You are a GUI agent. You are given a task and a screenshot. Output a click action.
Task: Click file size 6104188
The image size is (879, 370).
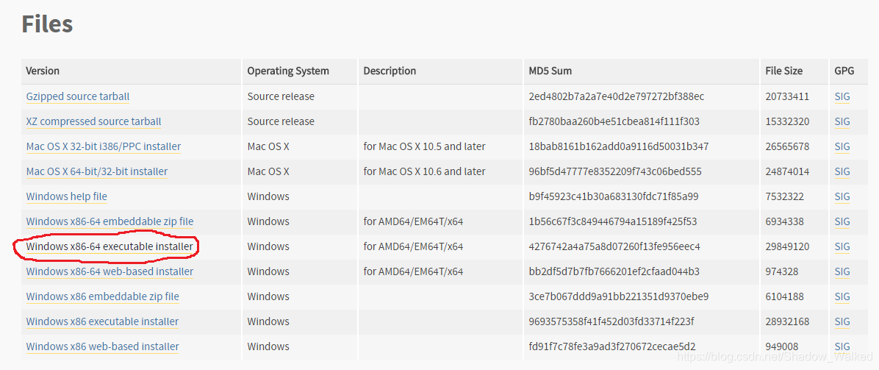(x=785, y=296)
